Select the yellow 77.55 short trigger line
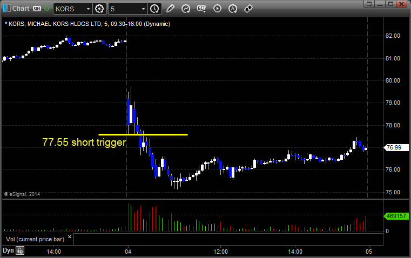 click(143, 134)
